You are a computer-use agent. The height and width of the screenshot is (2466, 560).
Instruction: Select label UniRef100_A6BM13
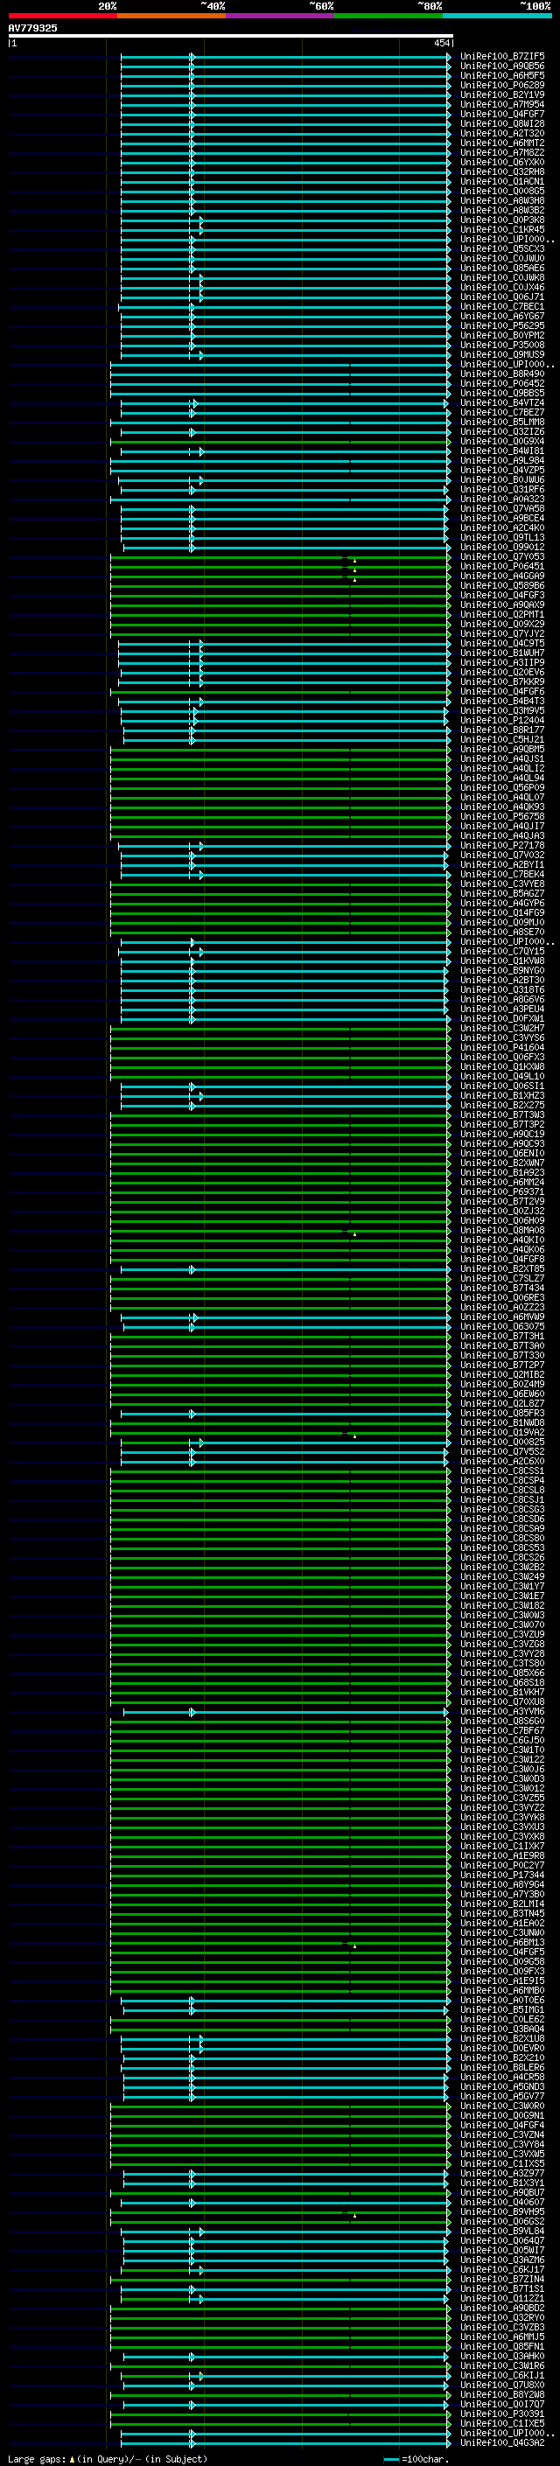[x=502, y=1941]
